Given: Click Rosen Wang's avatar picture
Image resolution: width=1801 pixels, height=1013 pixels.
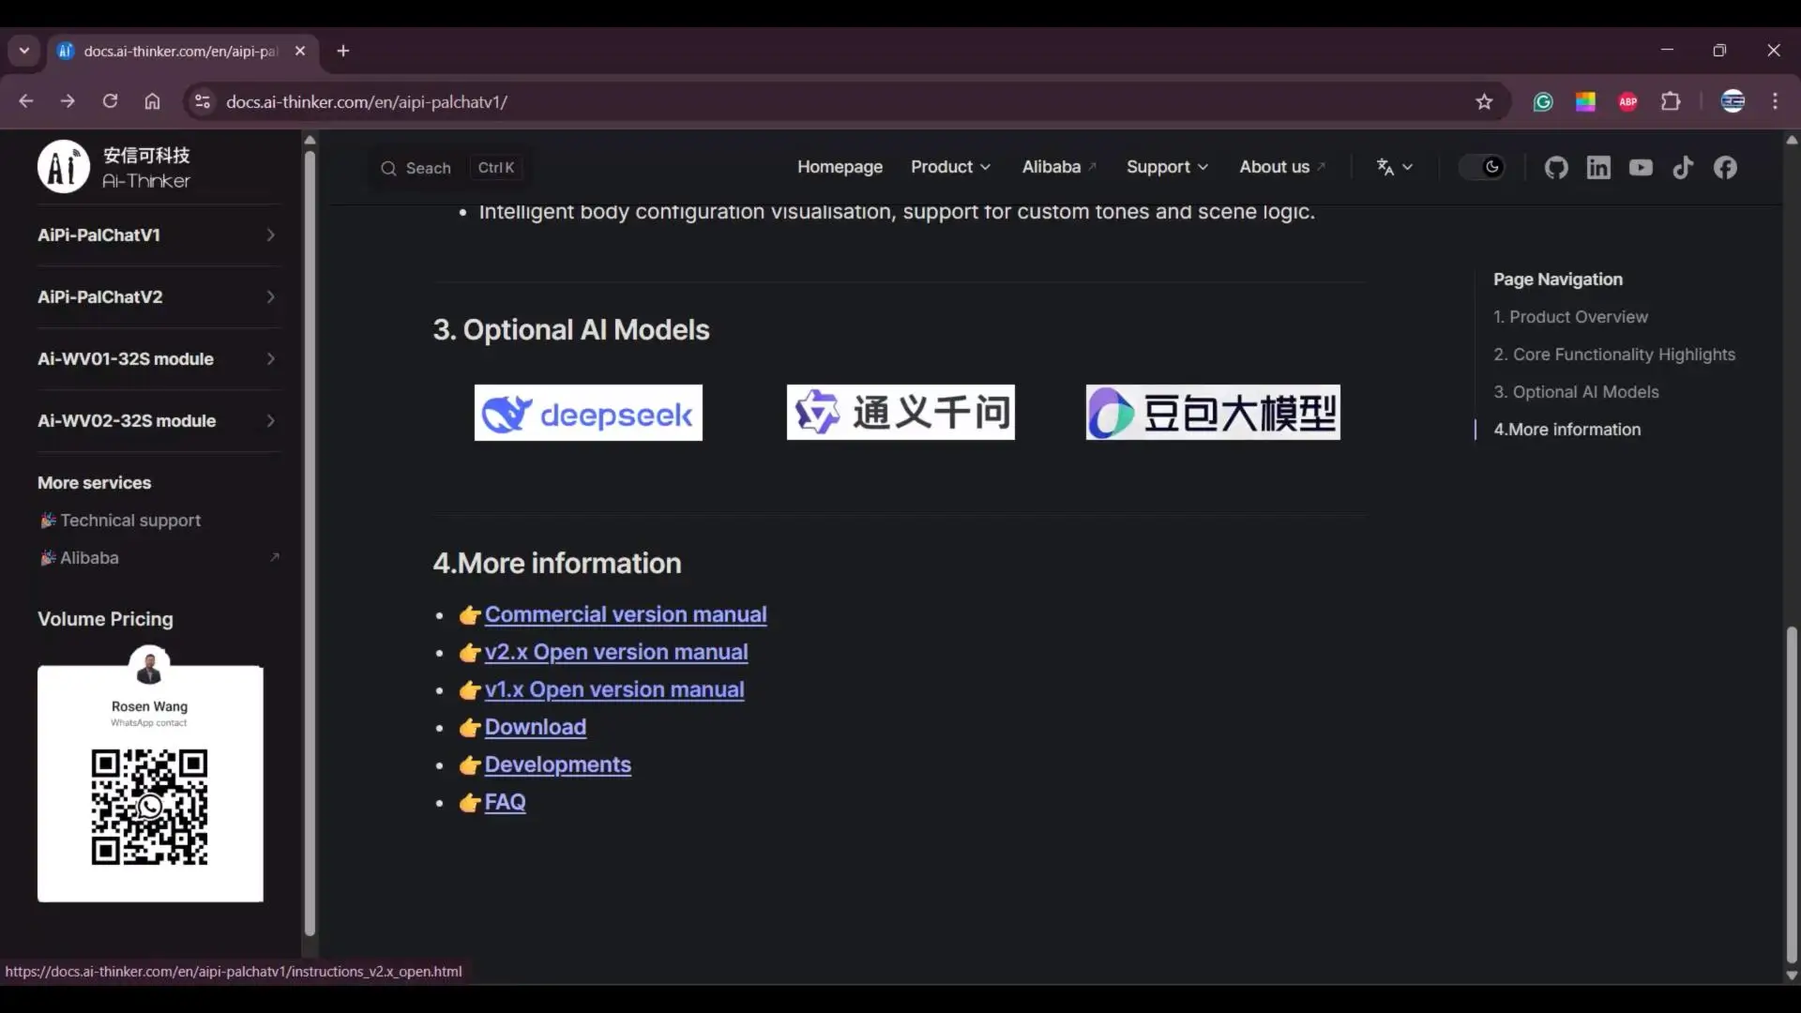Looking at the screenshot, I should click(149, 667).
